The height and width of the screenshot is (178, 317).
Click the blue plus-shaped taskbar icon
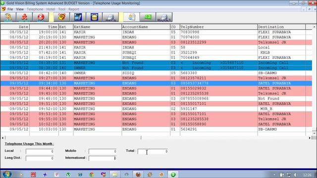click(45, 175)
